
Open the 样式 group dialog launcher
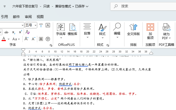point(108,45)
